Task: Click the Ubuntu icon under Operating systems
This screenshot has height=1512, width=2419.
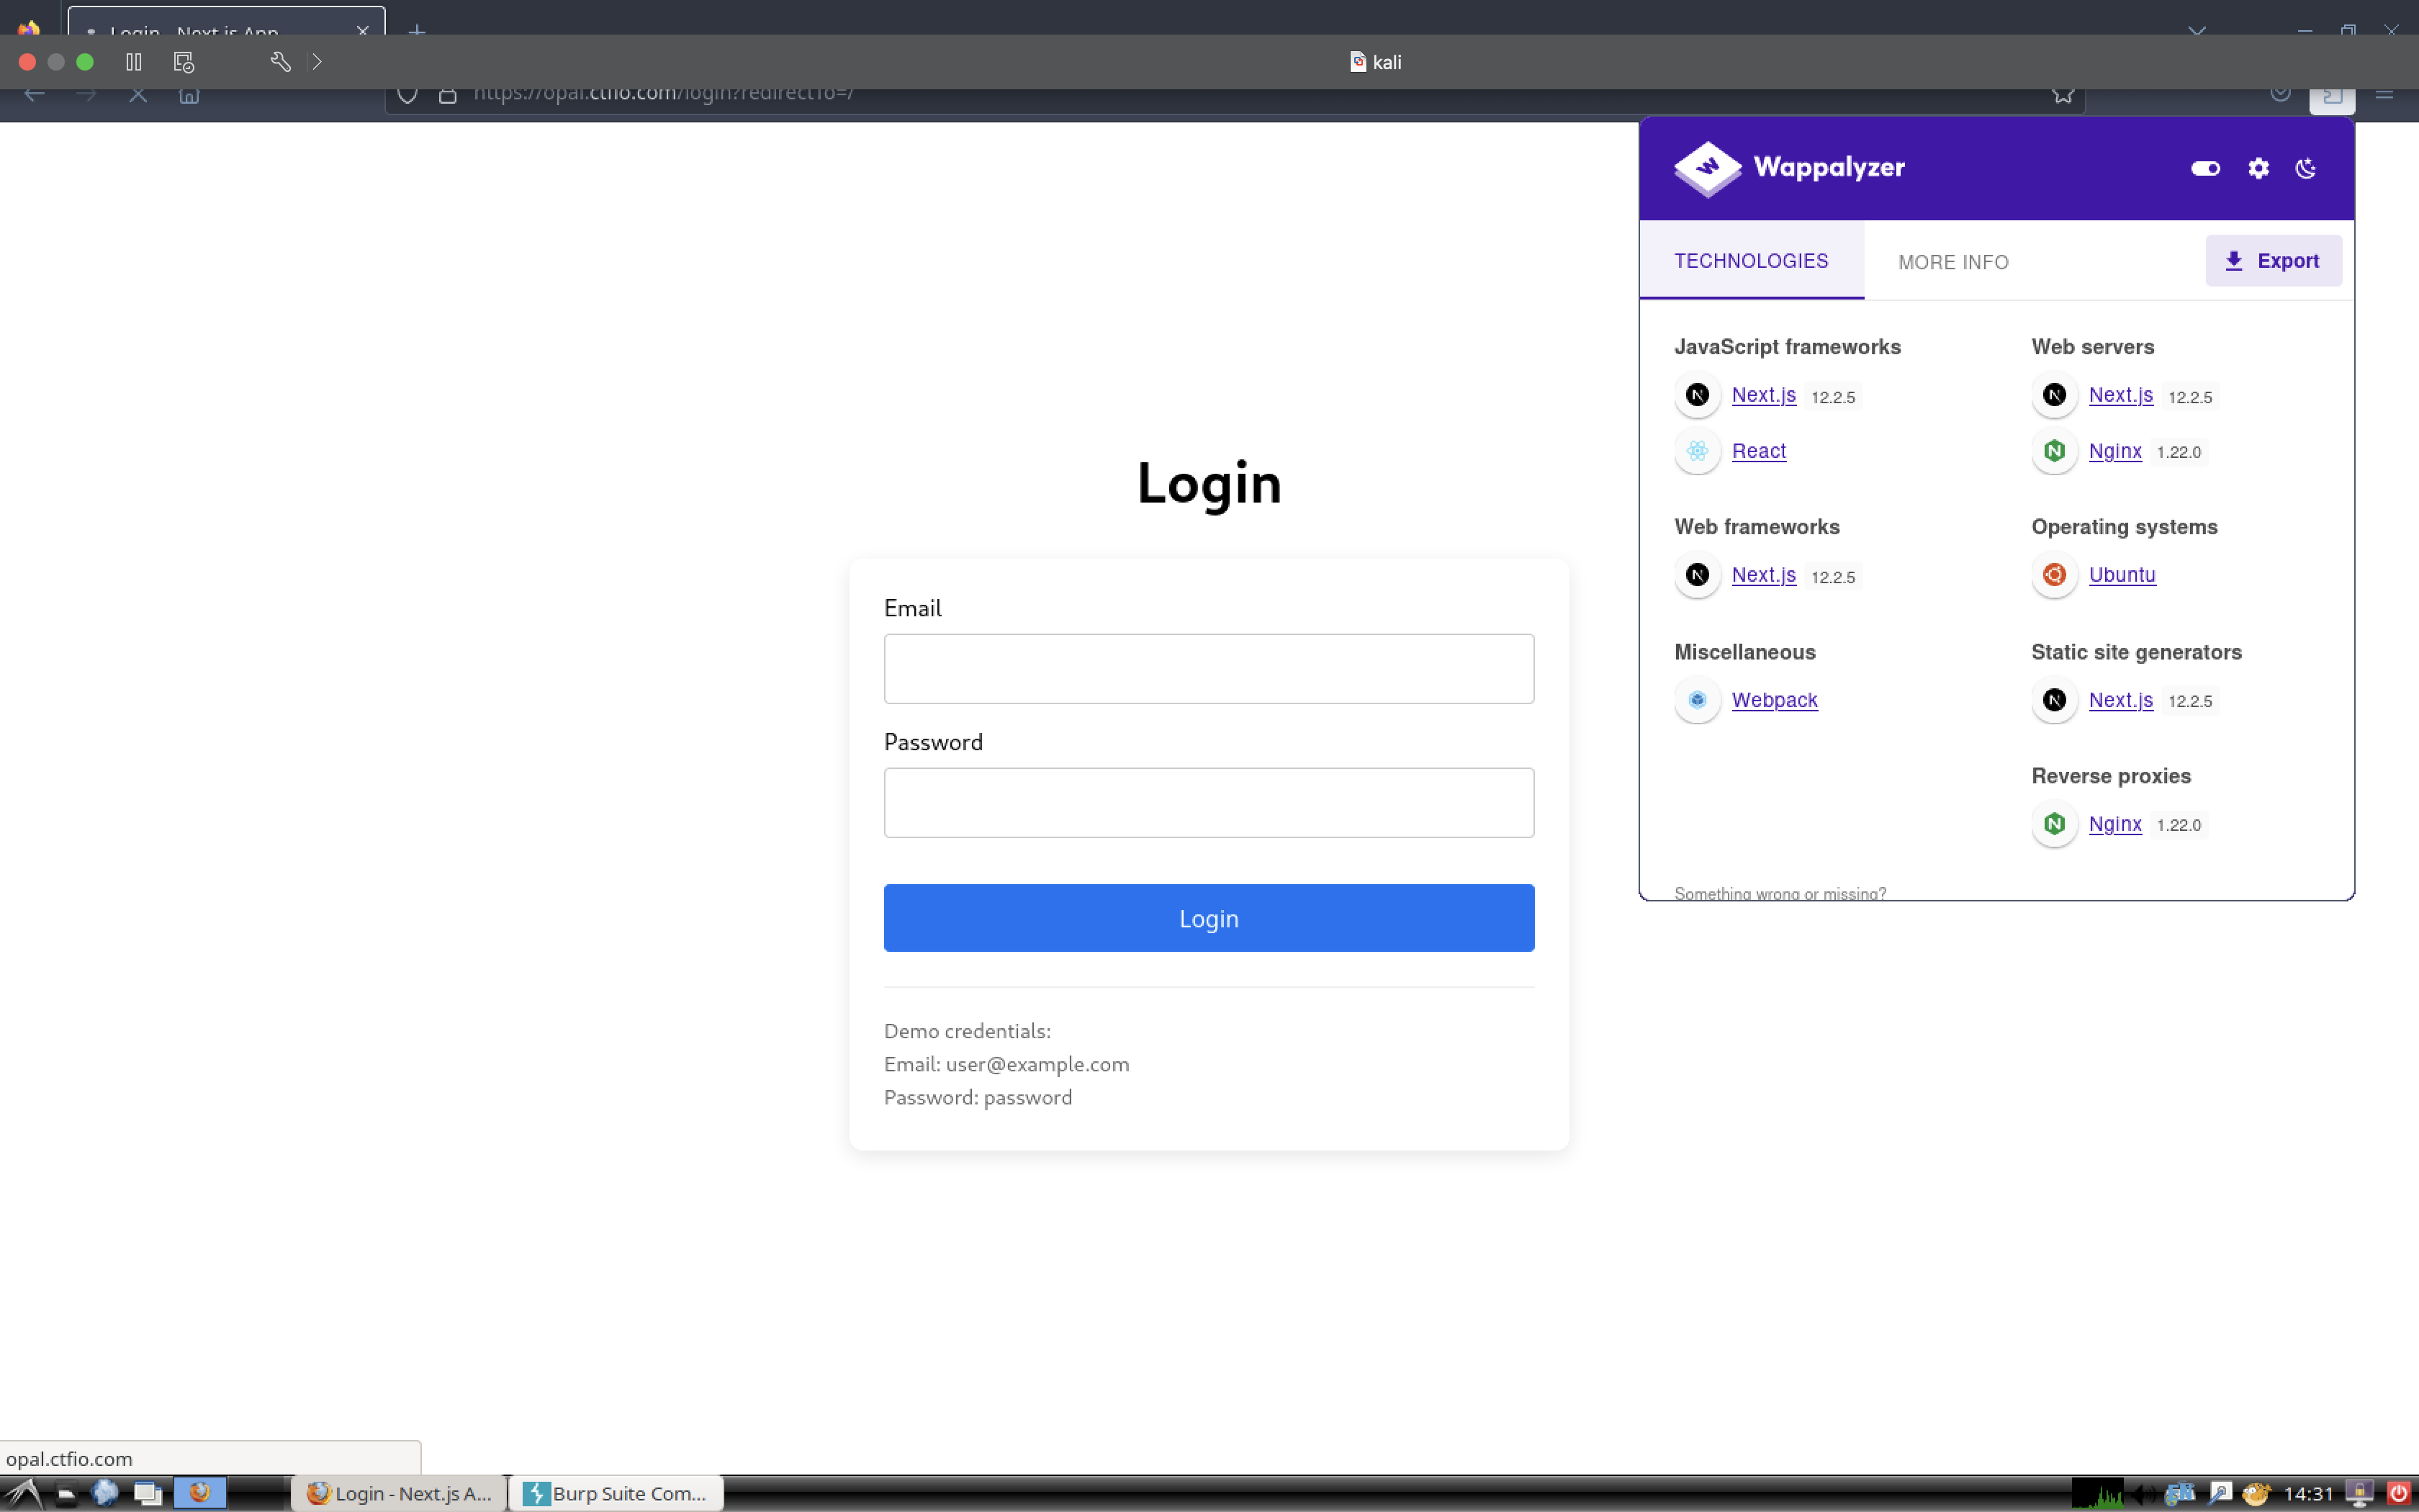Action: click(2054, 575)
